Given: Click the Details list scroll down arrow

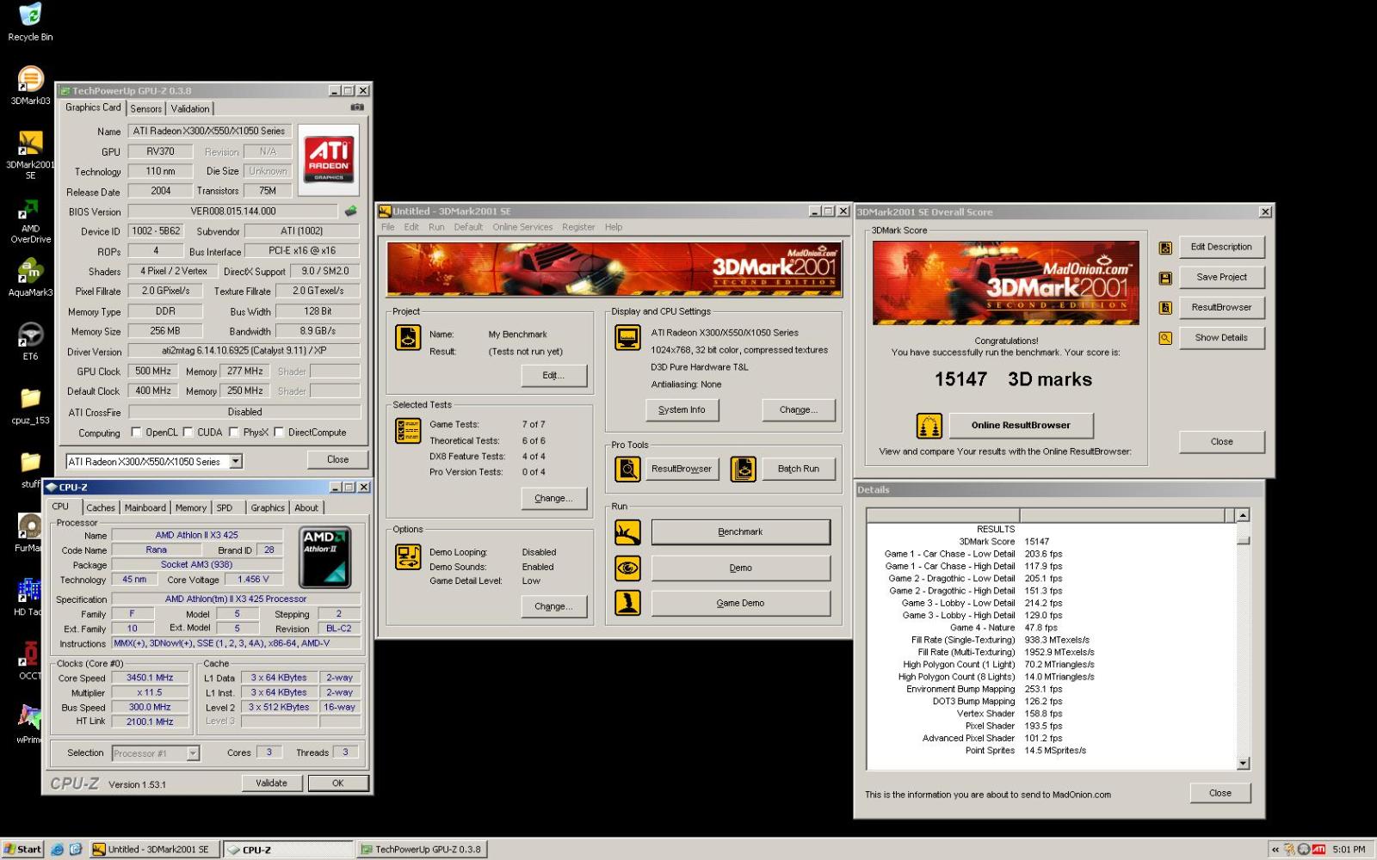Looking at the screenshot, I should [x=1243, y=763].
